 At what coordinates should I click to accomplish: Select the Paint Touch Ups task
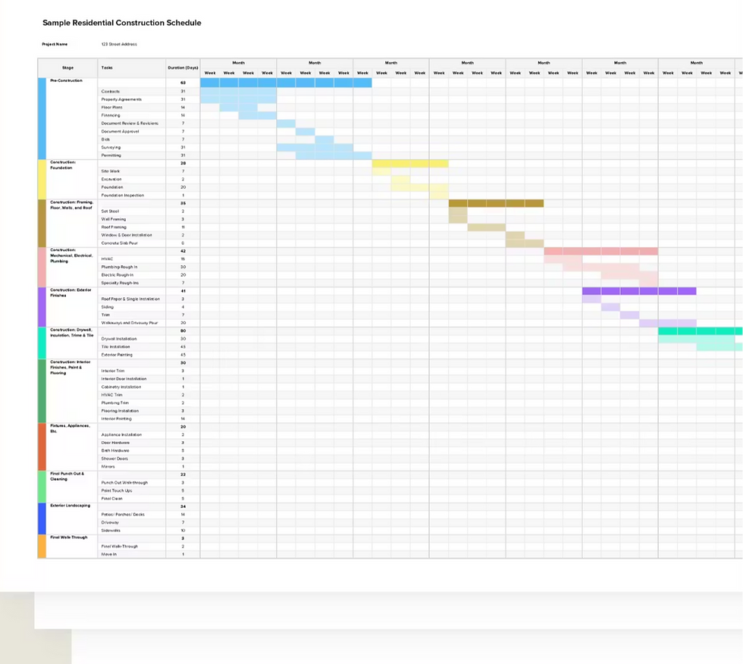tap(116, 490)
